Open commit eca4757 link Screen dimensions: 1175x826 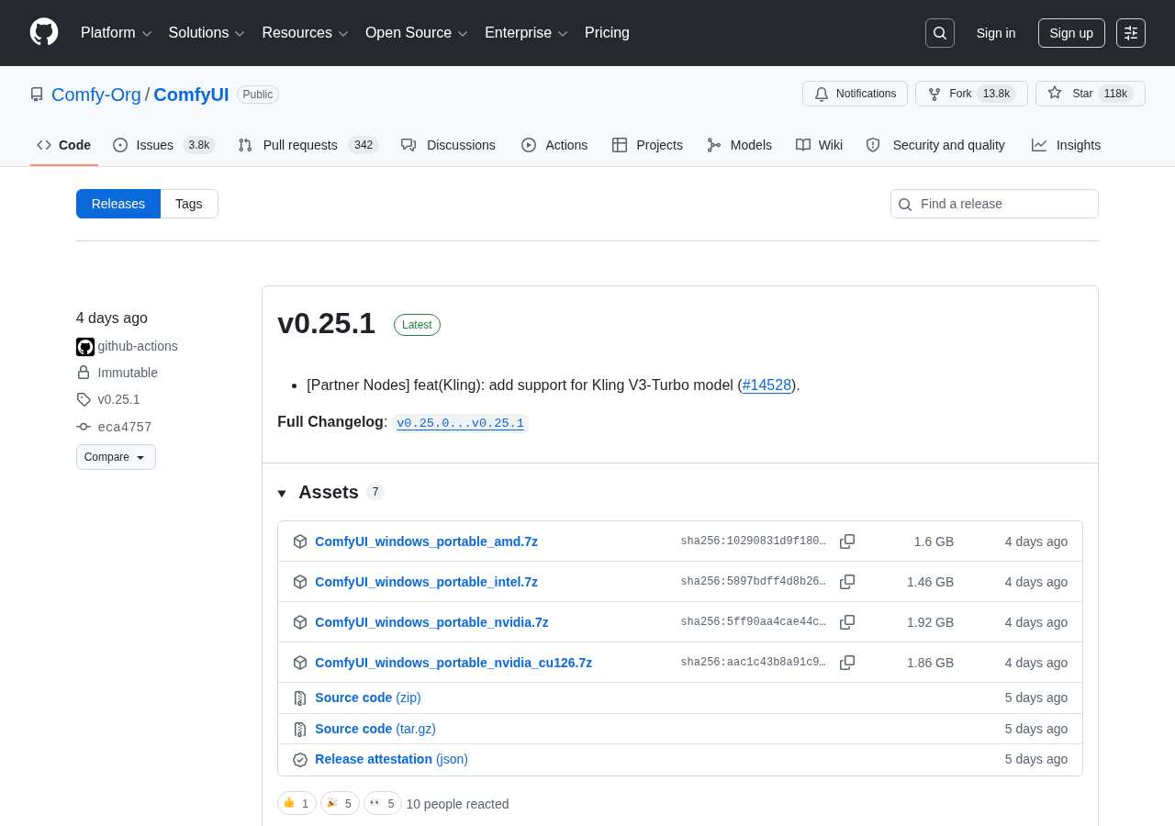pyautogui.click(x=125, y=427)
